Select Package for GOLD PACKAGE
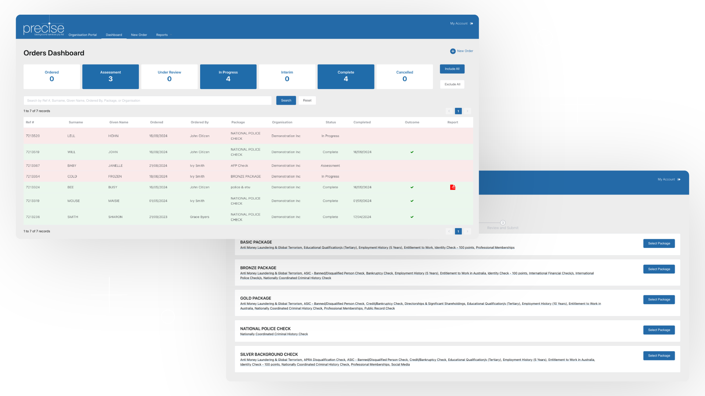The height and width of the screenshot is (396, 705). click(659, 300)
